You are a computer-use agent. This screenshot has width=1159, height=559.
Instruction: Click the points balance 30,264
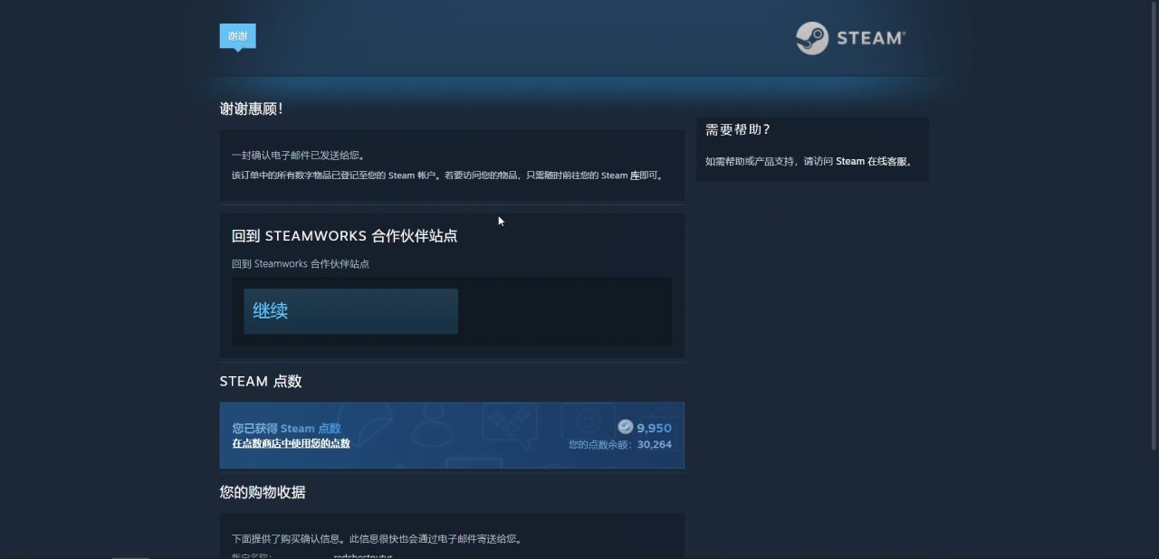pos(655,445)
